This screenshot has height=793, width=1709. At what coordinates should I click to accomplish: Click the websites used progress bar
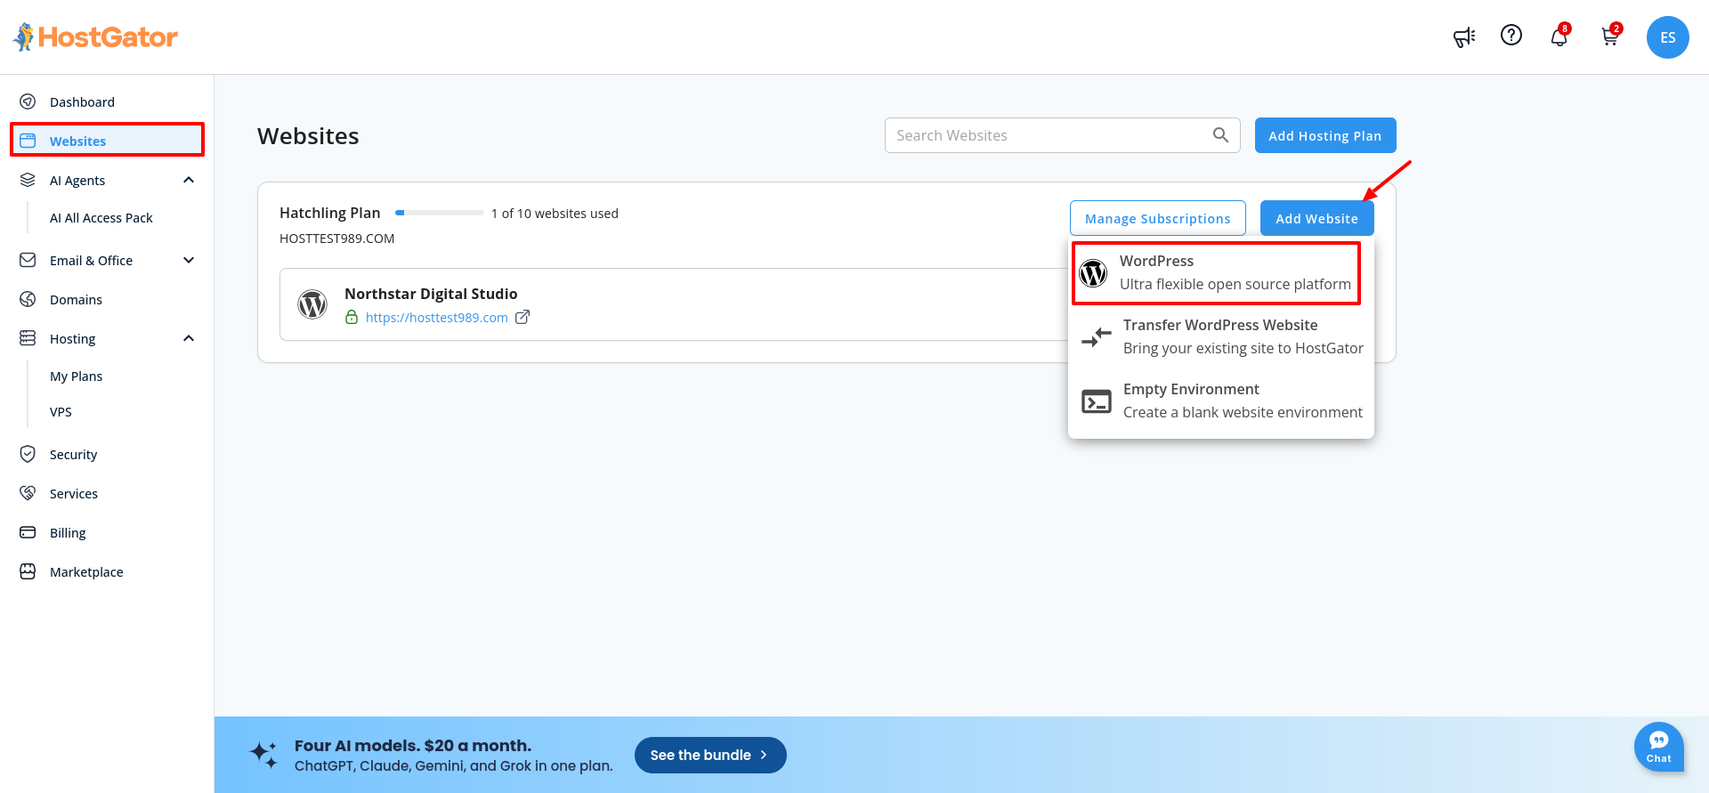[x=440, y=213]
